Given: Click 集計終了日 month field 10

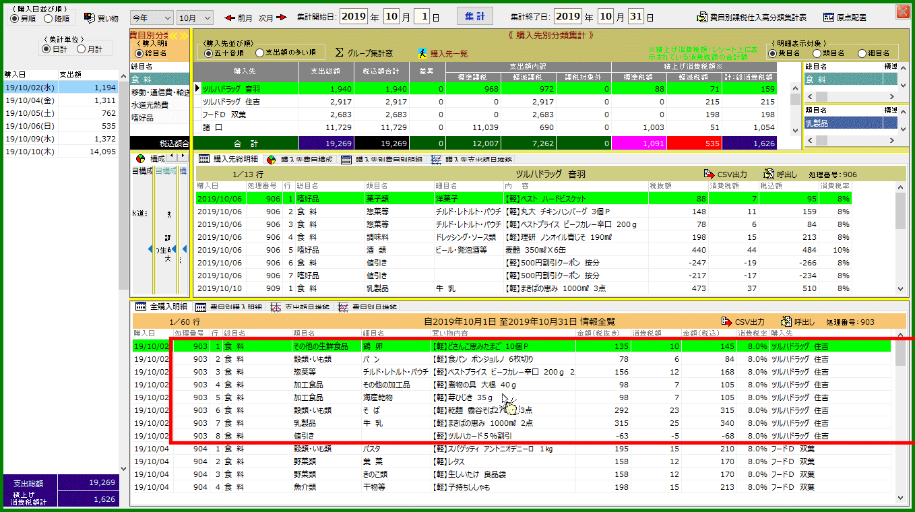Looking at the screenshot, I should coord(606,16).
